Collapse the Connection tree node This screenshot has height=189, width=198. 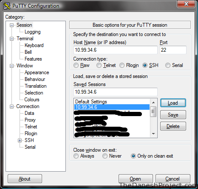click(11, 106)
